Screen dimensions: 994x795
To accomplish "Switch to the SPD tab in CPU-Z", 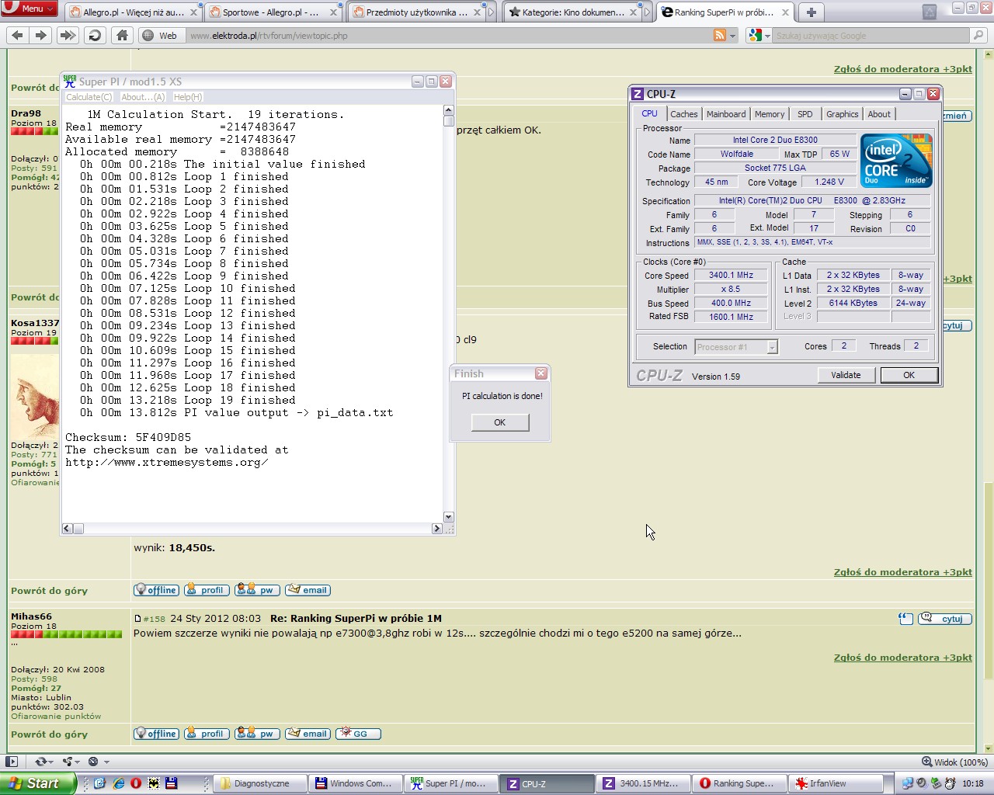I will click(x=805, y=114).
